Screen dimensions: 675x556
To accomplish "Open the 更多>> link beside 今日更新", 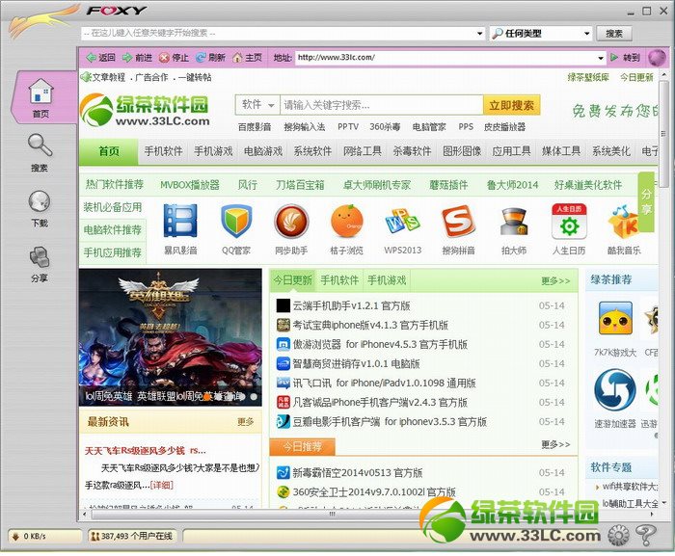I will pyautogui.click(x=555, y=281).
